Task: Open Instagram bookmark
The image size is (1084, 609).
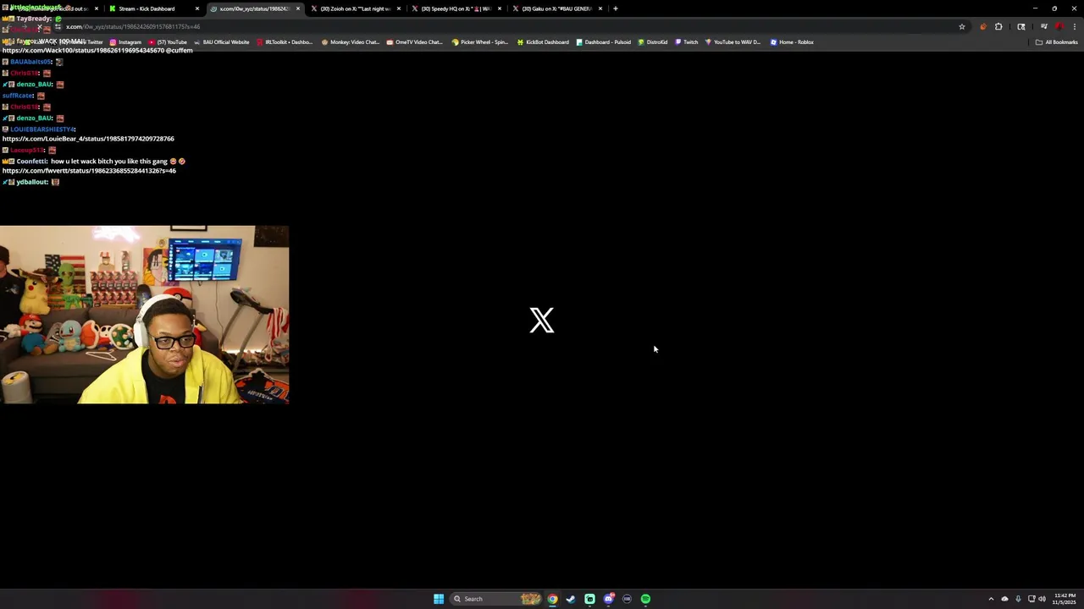Action: 125,41
